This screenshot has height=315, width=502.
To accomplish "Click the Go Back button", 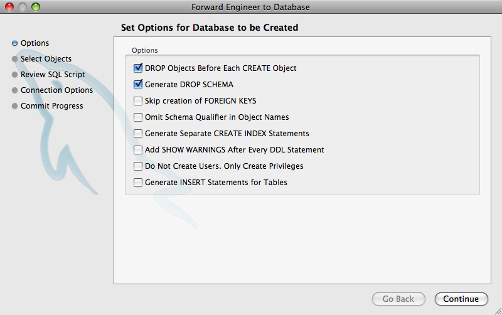I will (x=398, y=299).
